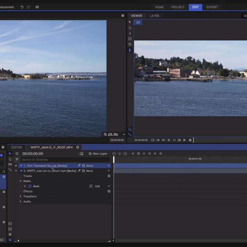Click the Play button in viewer
Screen dimensions: 247x247
[x=185, y=140]
